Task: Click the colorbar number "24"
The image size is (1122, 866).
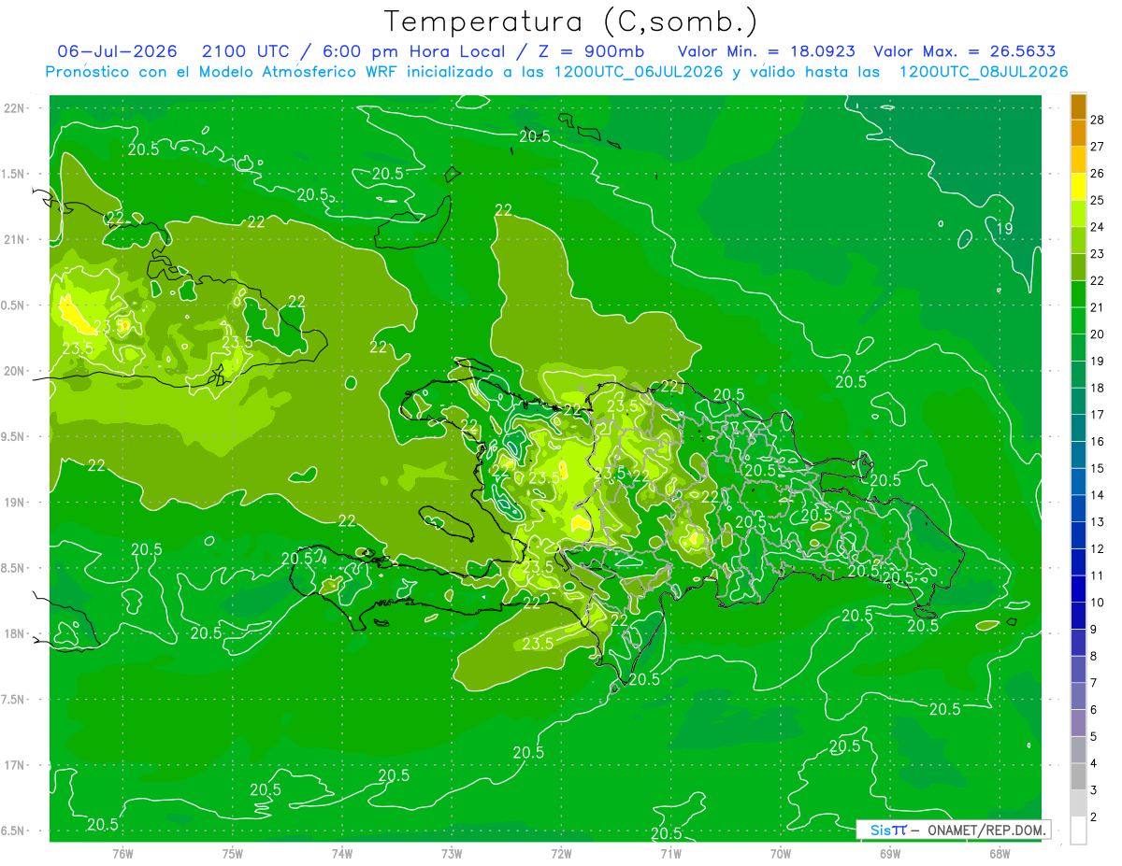Action: click(x=1098, y=227)
